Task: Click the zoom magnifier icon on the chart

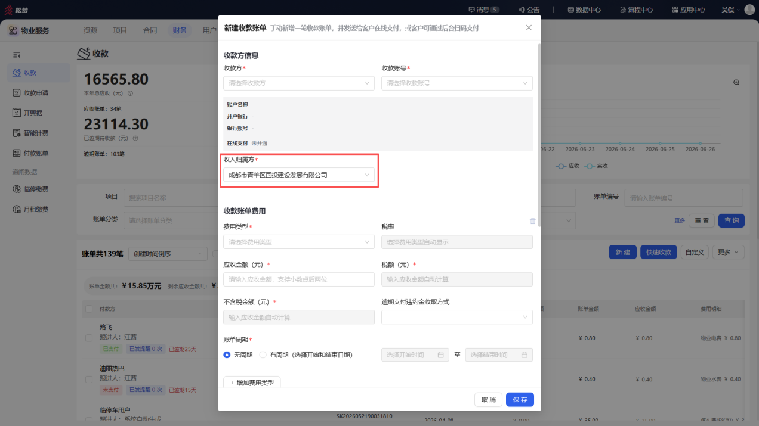Action: coord(736,83)
